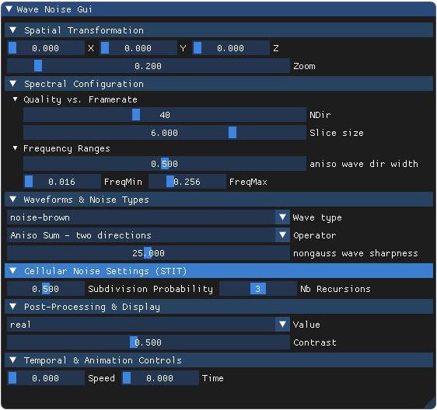The image size is (437, 410).
Task: Click the FreqMin slider
Action: coord(62,182)
